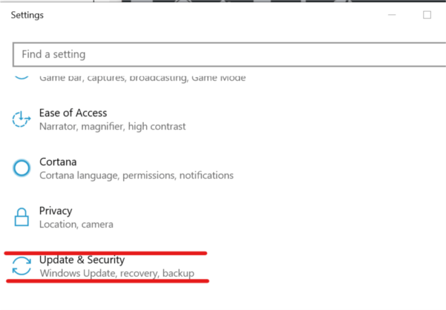Click the Ease of Access icon
Image resolution: width=446 pixels, height=310 pixels.
pos(21,119)
